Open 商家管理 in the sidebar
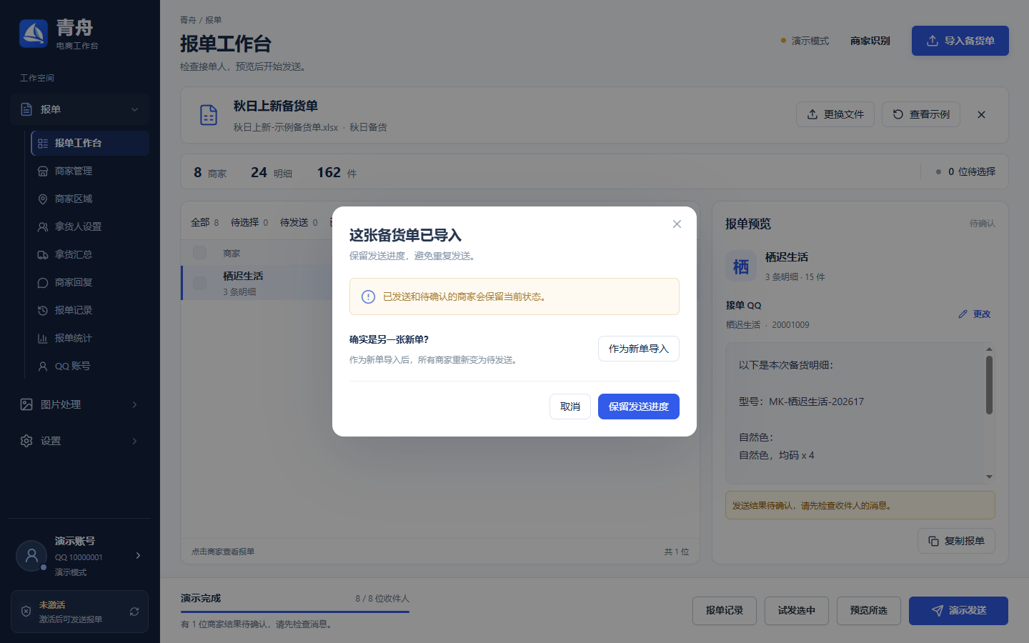This screenshot has height=643, width=1029. point(90,171)
